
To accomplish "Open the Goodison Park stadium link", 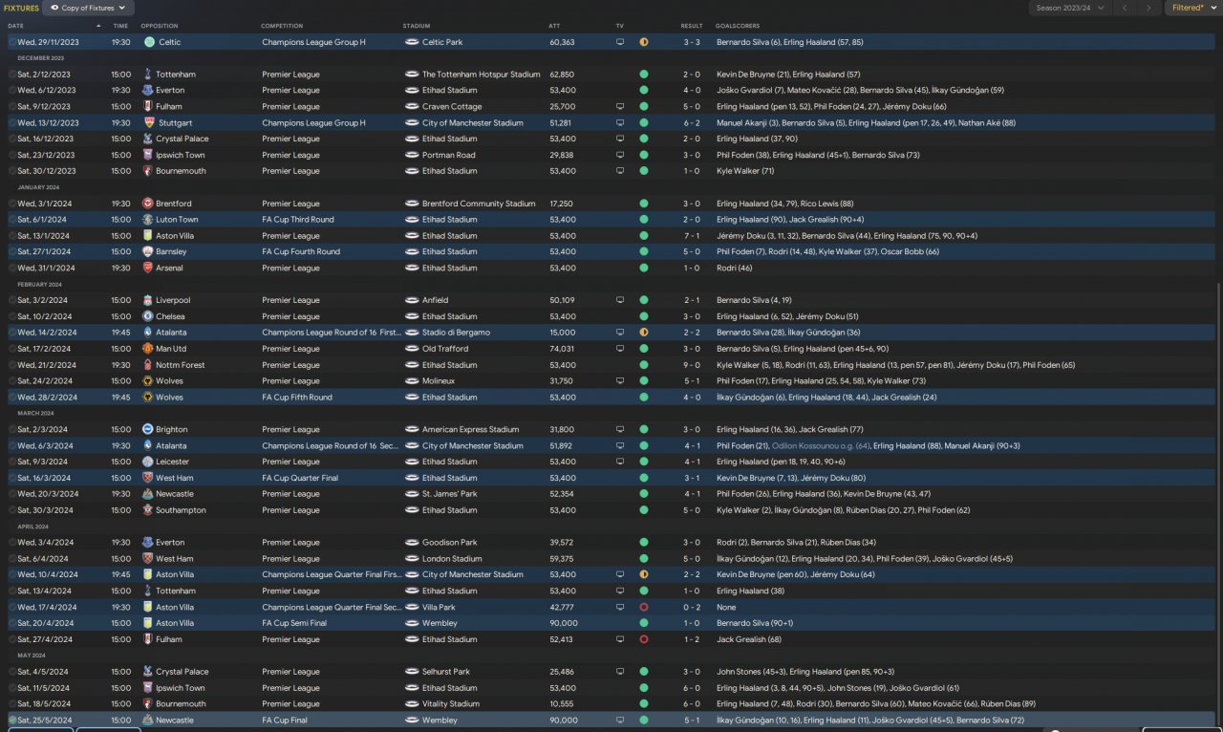I will (449, 543).
